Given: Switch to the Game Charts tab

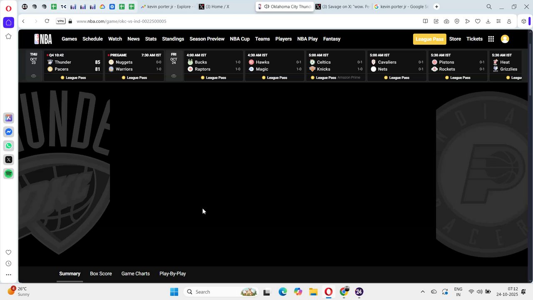Looking at the screenshot, I should [135, 274].
